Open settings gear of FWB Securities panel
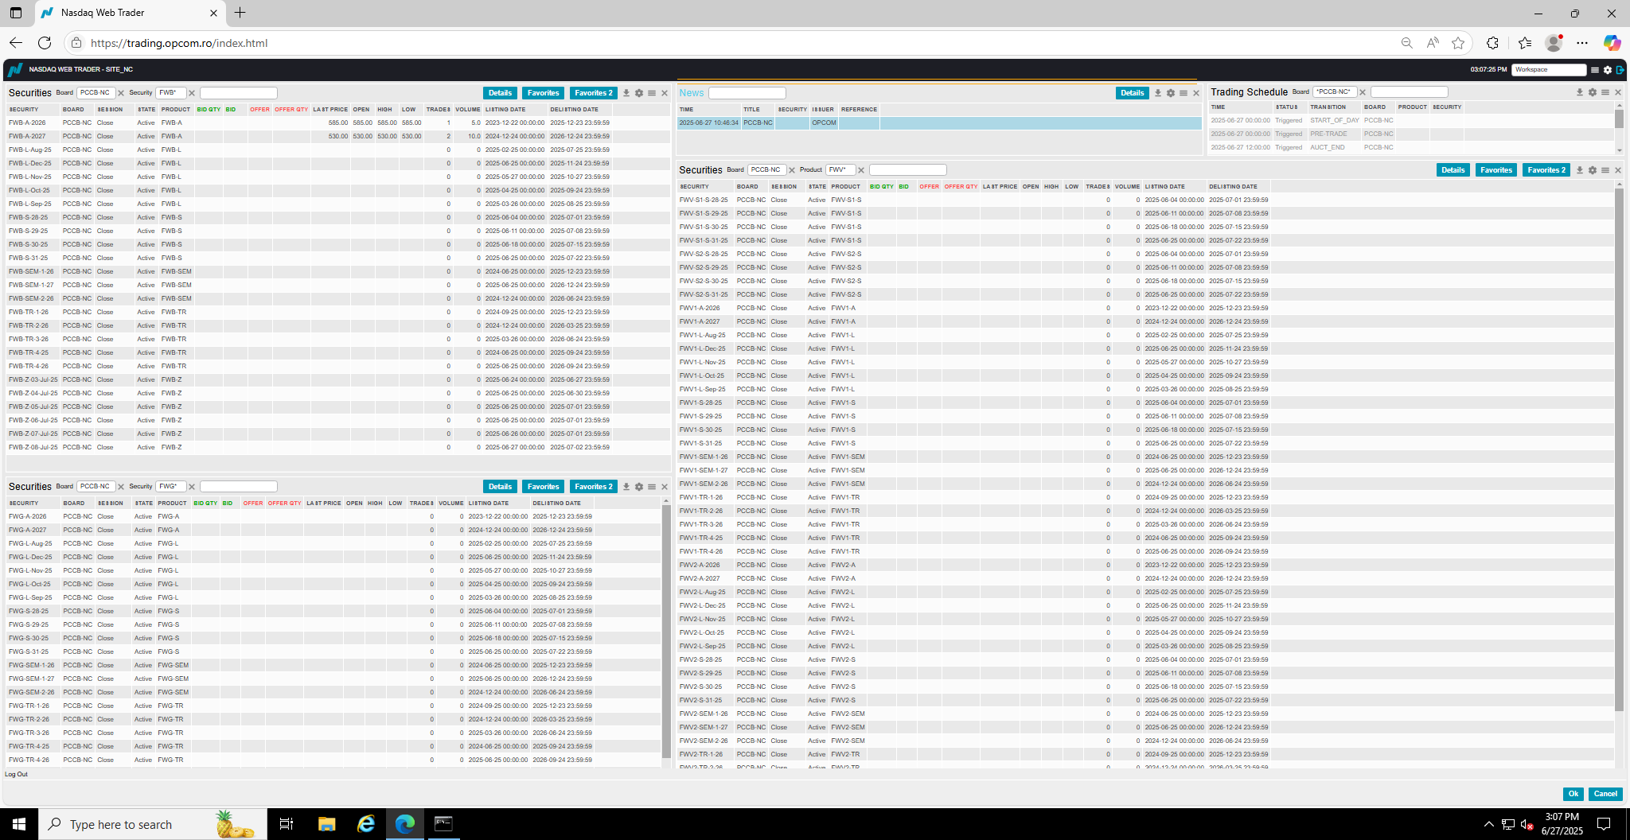This screenshot has height=840, width=1630. point(639,93)
